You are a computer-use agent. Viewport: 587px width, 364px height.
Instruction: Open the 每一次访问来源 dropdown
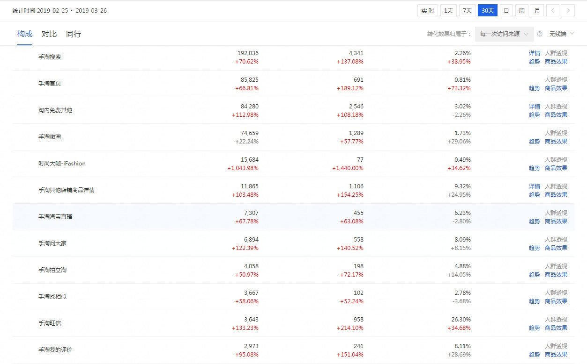(504, 34)
